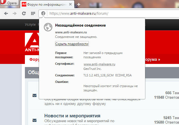Click the 'GeoTrust Inc.' issuer text
This screenshot has width=179, height=125.
click(92, 69)
